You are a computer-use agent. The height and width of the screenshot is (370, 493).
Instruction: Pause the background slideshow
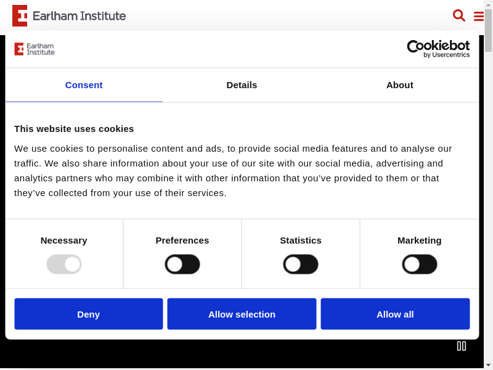[461, 346]
